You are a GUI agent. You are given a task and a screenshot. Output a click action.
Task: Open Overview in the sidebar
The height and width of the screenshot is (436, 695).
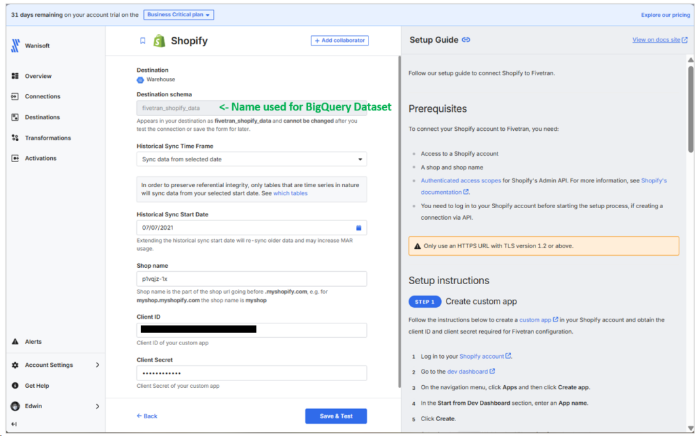click(38, 76)
